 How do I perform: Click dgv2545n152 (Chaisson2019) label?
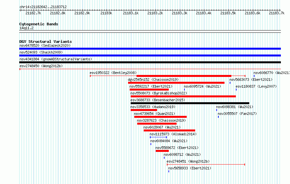153,80
